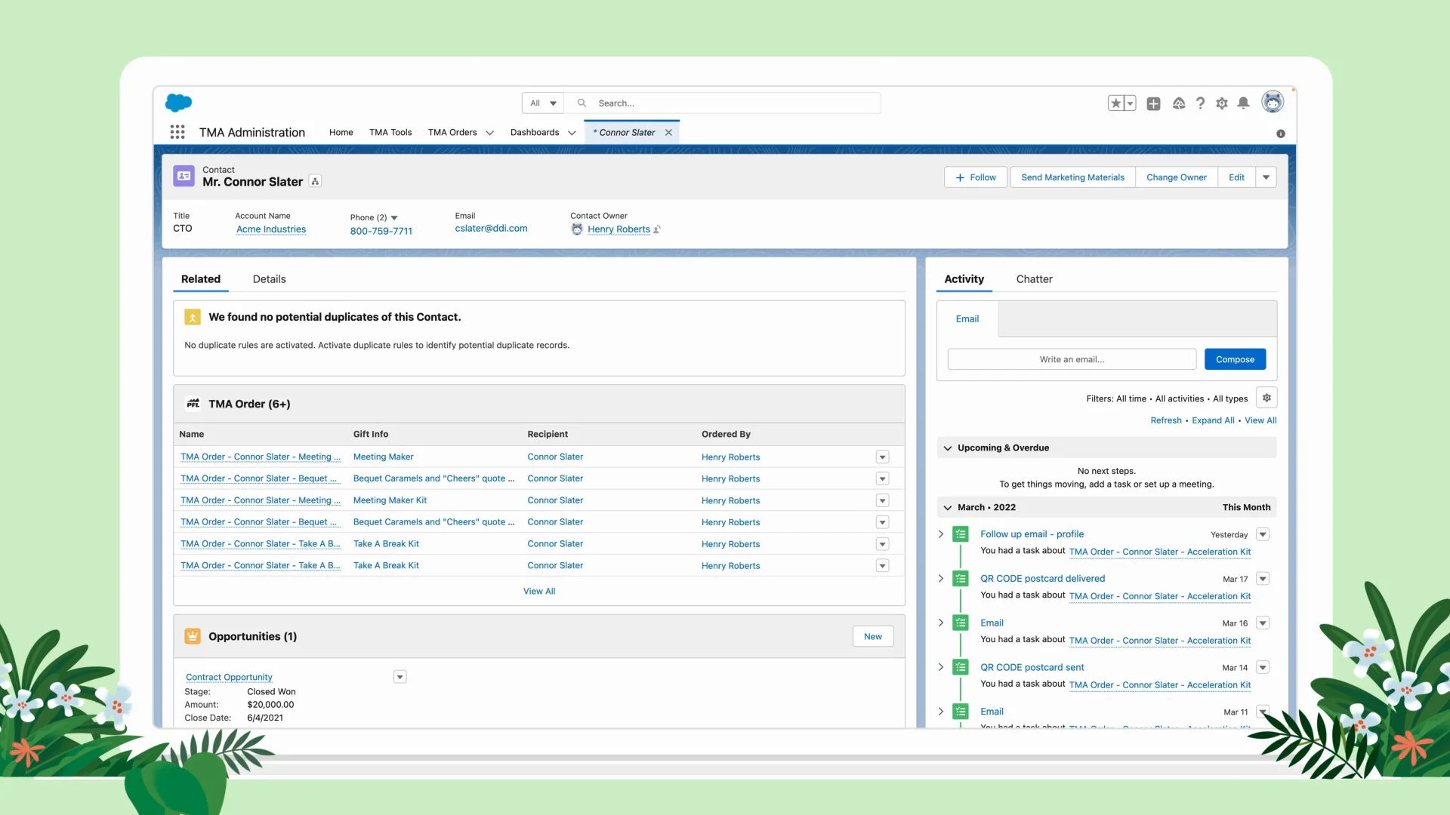
Task: Open TMA Orders nav dropdown arrow
Action: coord(489,133)
